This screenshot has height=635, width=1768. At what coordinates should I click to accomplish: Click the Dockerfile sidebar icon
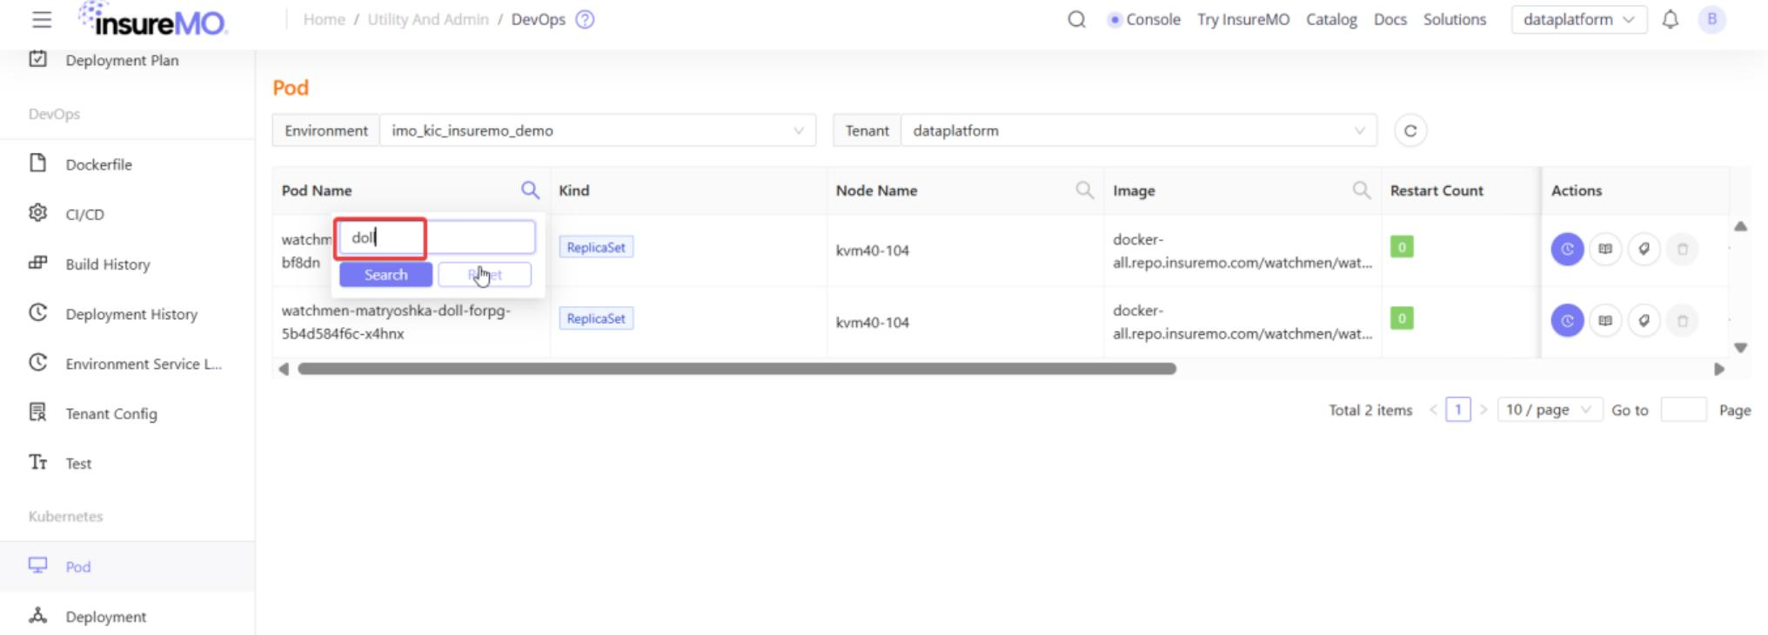click(37, 164)
